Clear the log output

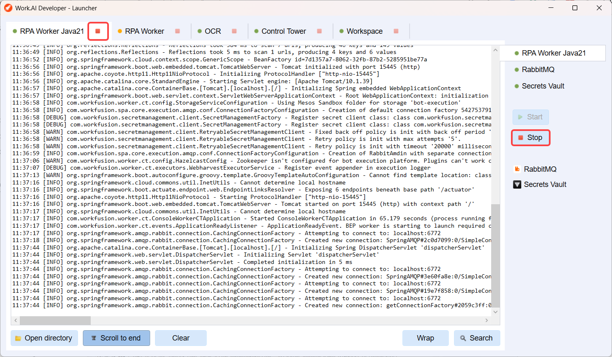pos(181,338)
